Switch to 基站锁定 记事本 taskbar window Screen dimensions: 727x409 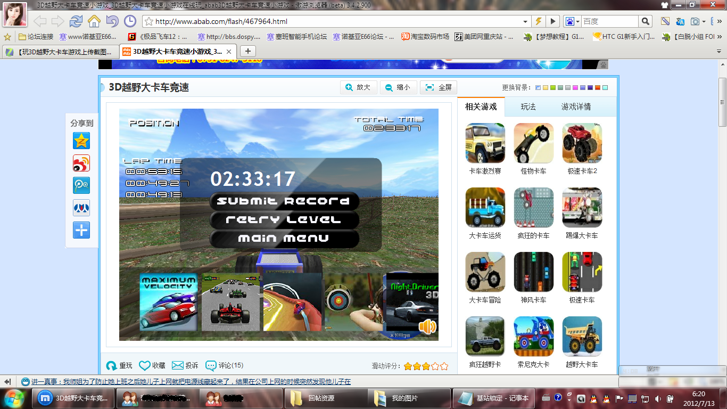[x=493, y=398]
